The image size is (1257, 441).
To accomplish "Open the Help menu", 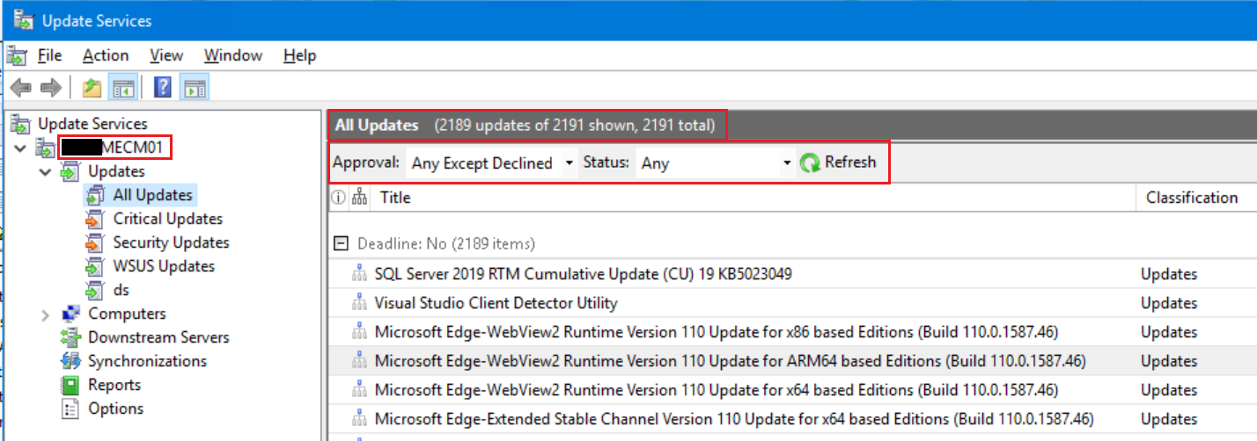I will [300, 55].
